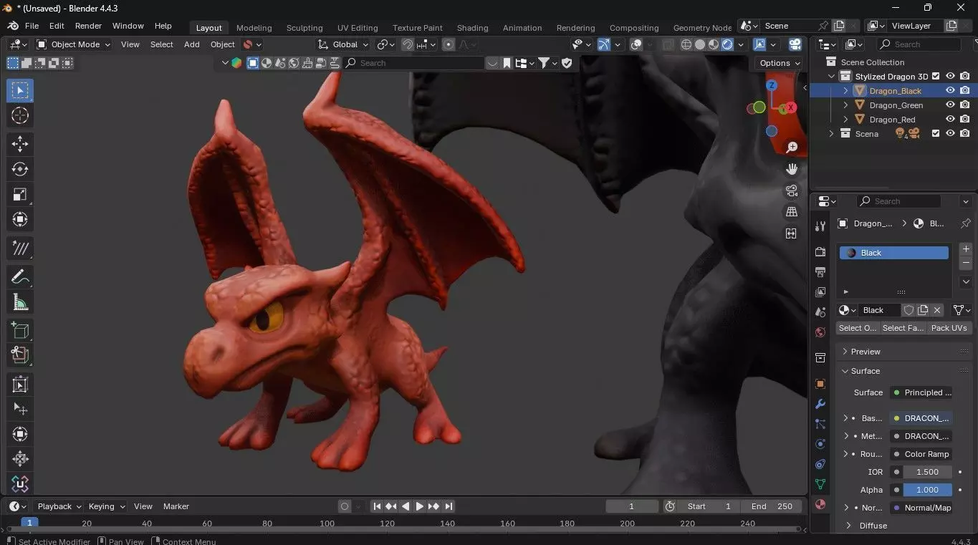Screen dimensions: 978x545
Task: Open the Physics properties tab
Action: (x=820, y=444)
